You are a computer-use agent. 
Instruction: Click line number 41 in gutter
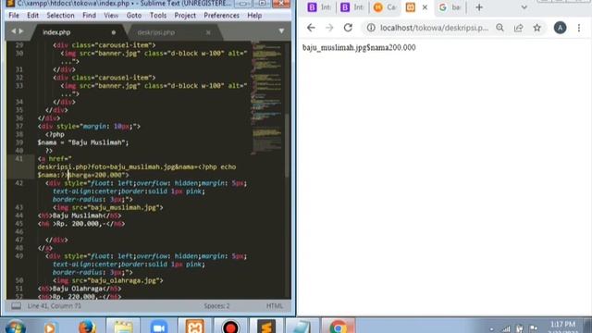(x=18, y=158)
